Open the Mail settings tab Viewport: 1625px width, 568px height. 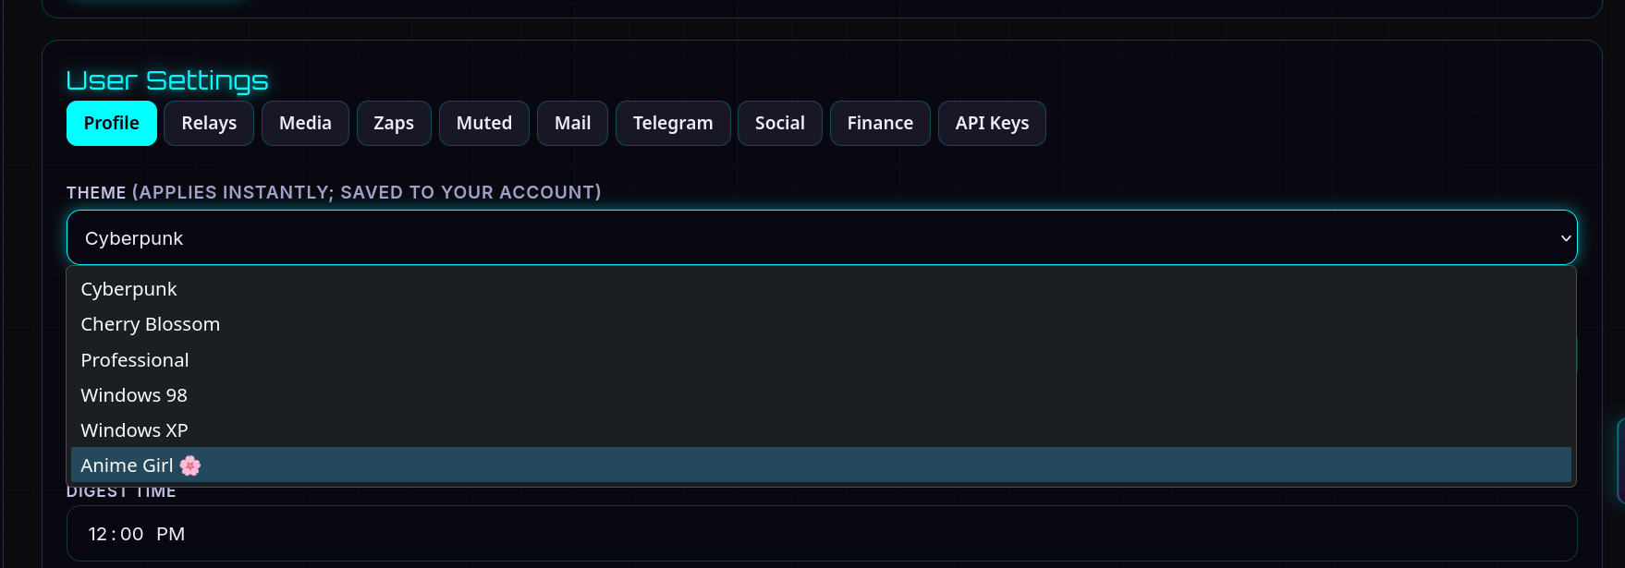tap(572, 123)
